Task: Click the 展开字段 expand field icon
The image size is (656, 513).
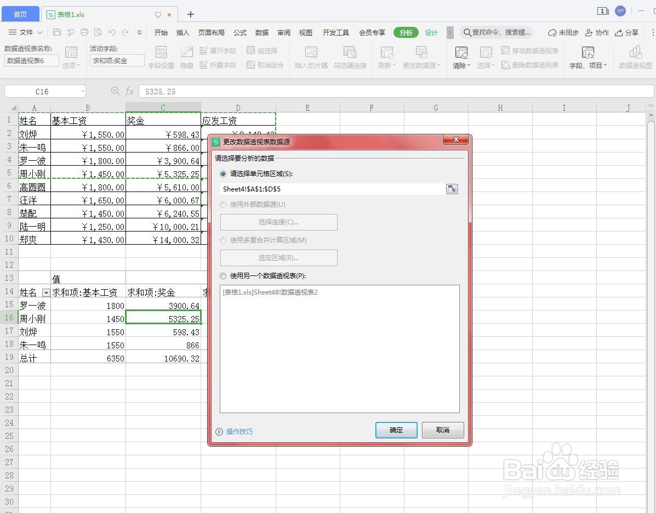Action: [203, 50]
